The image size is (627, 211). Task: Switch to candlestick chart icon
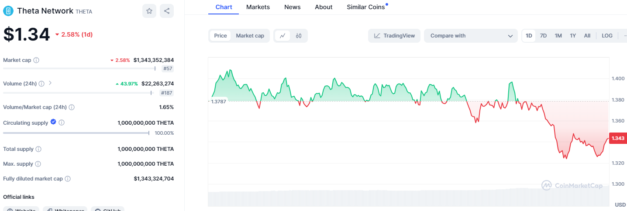[x=299, y=36]
